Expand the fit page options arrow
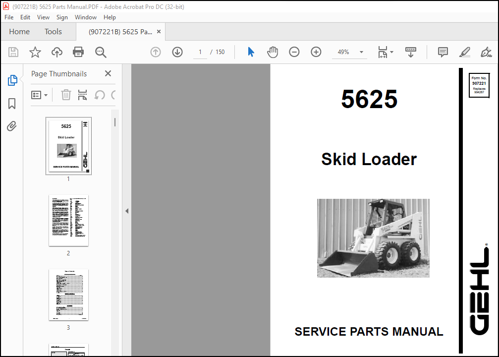 pyautogui.click(x=392, y=52)
